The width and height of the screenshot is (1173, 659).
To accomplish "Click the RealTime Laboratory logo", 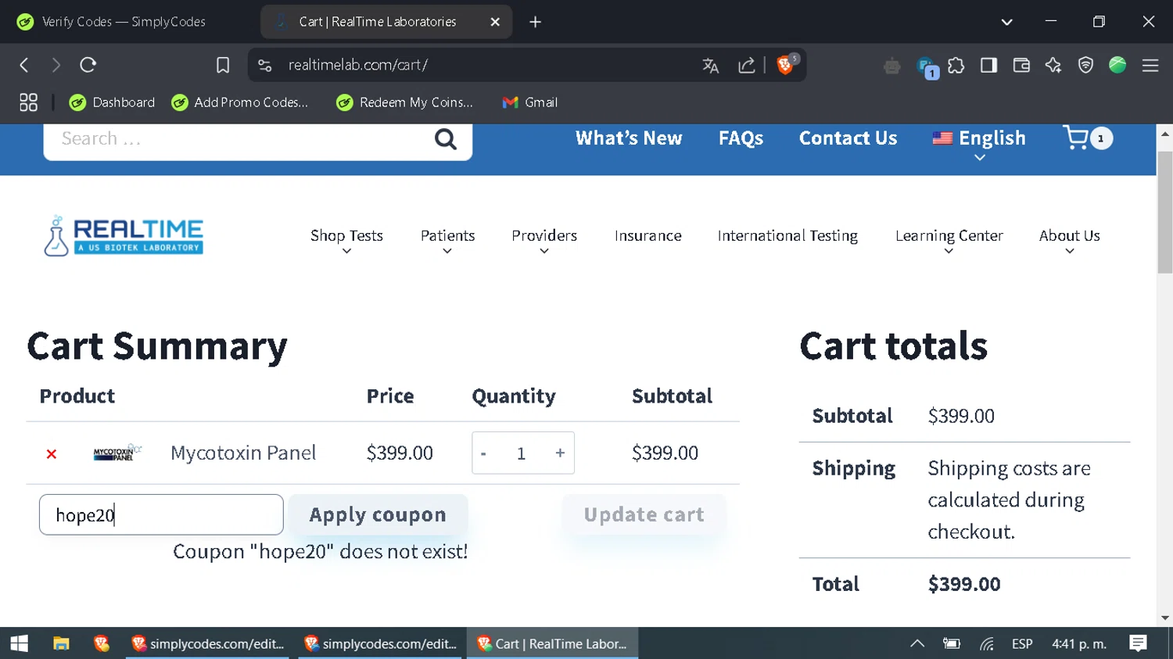I will click(x=124, y=236).
